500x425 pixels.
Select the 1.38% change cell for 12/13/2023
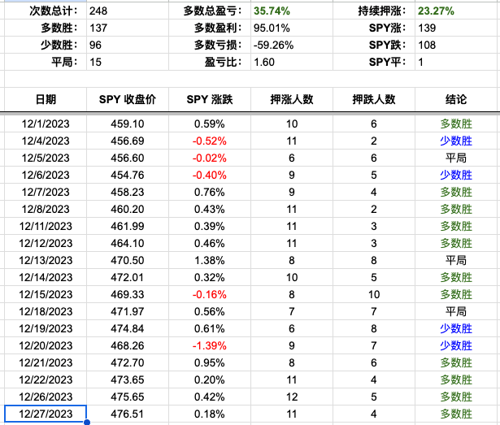click(210, 260)
